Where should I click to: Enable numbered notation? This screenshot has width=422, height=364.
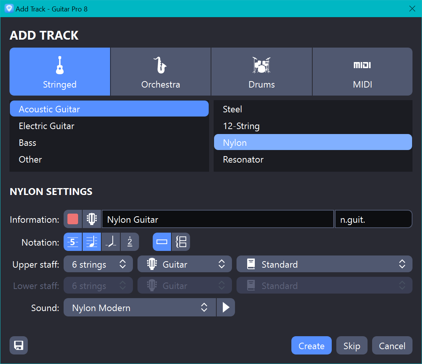pyautogui.click(x=130, y=242)
